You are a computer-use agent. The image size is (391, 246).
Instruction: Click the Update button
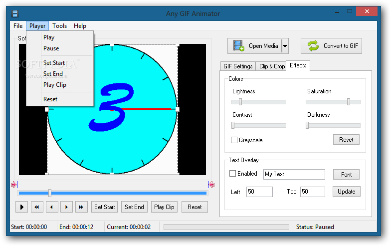click(x=346, y=192)
